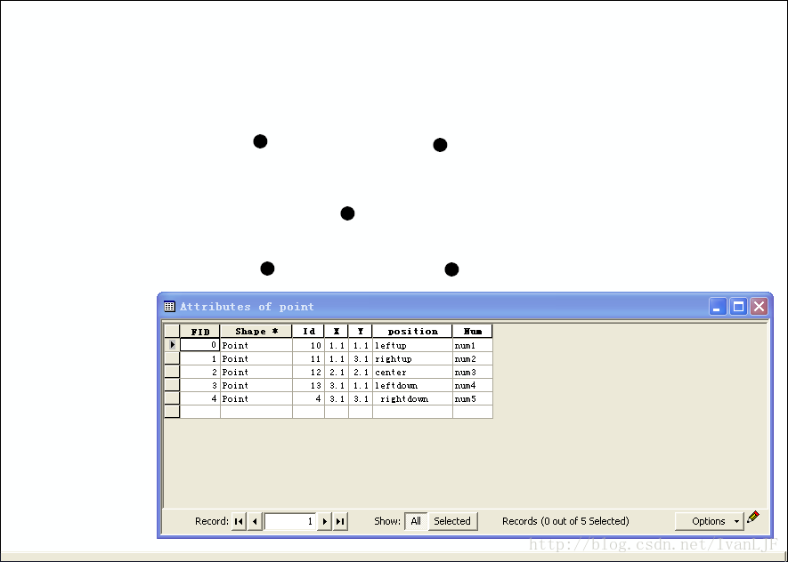The image size is (788, 562).
Task: Go to first record button
Action: pyautogui.click(x=239, y=521)
